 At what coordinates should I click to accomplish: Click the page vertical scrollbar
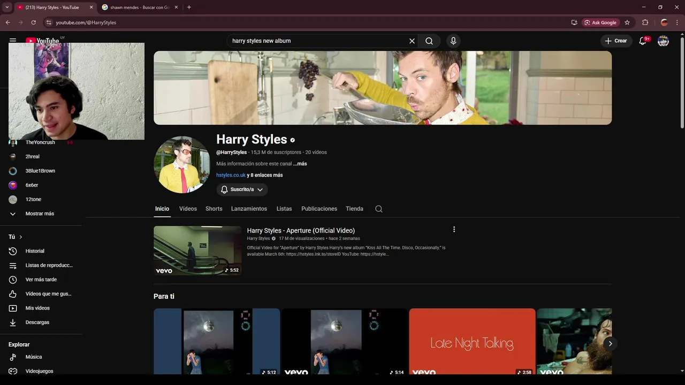coord(682,83)
